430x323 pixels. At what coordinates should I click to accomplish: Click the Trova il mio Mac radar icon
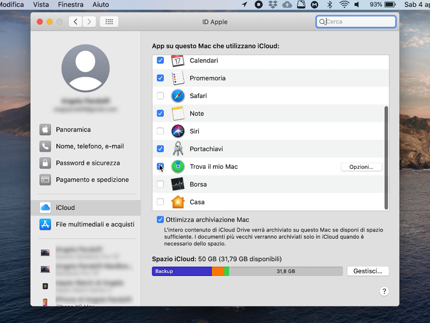tap(178, 167)
